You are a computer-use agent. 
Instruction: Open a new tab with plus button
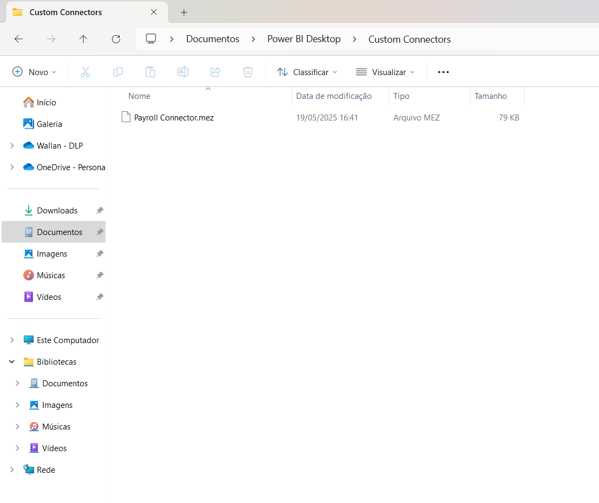click(x=184, y=12)
